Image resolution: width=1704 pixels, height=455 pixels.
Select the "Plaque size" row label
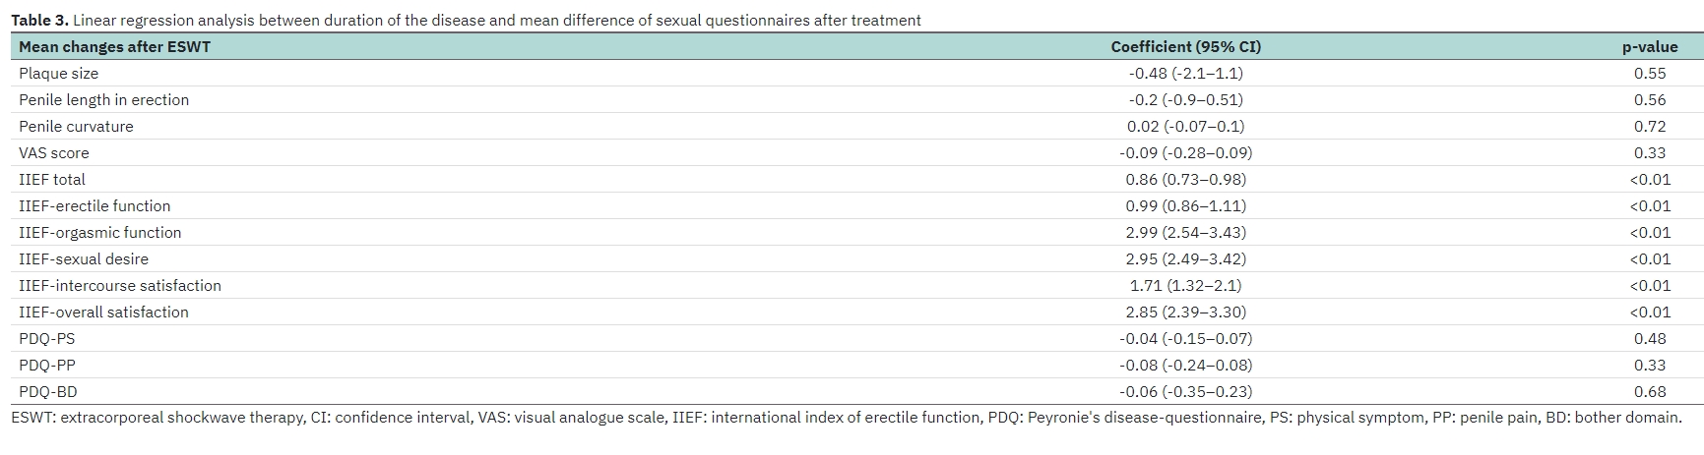(x=58, y=74)
